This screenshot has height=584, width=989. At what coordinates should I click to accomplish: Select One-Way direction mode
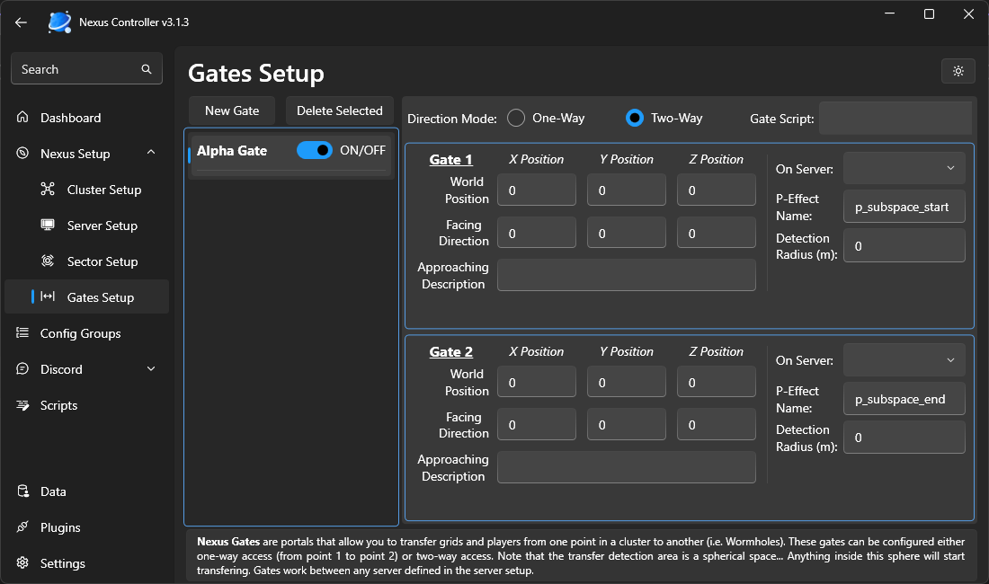pyautogui.click(x=516, y=118)
